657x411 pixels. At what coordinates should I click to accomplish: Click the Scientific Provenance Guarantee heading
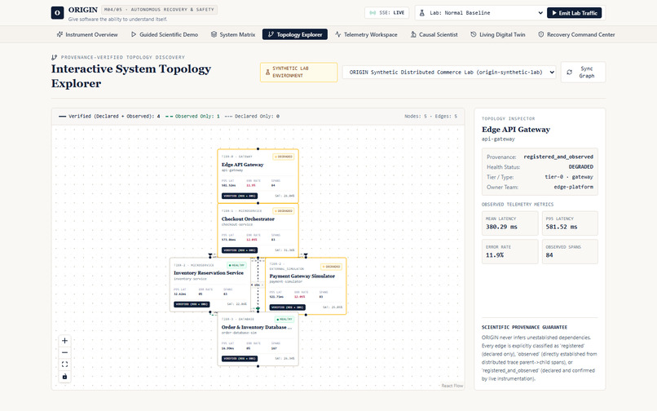[x=524, y=327]
